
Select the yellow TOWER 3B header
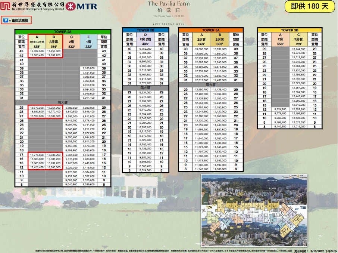coord(290,30)
